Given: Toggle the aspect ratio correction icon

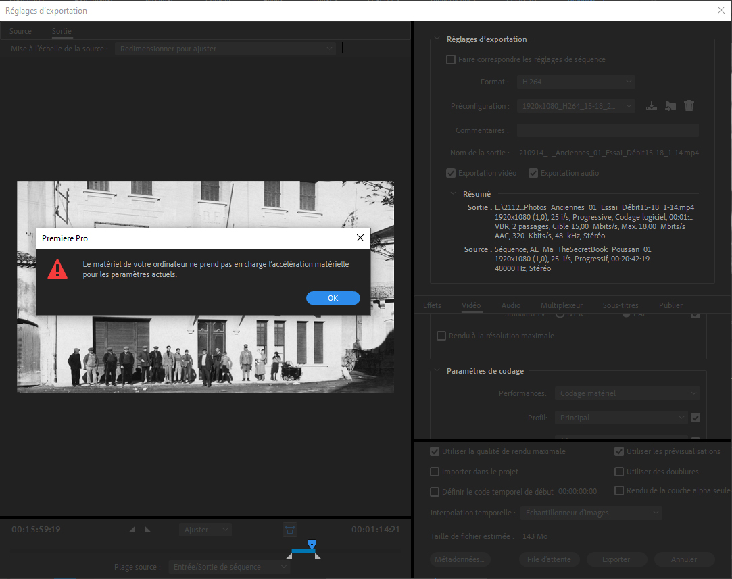Looking at the screenshot, I should point(290,530).
